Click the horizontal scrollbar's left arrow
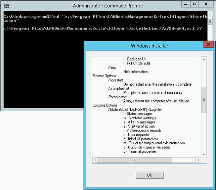The image size is (216, 190). [95, 160]
